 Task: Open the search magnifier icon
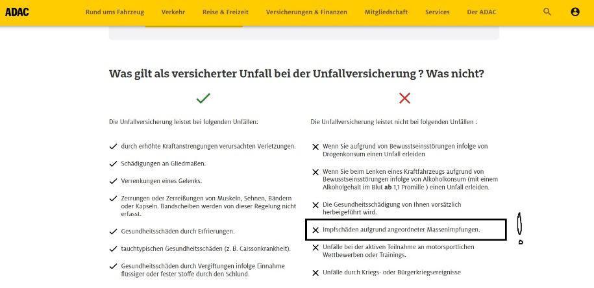point(547,12)
